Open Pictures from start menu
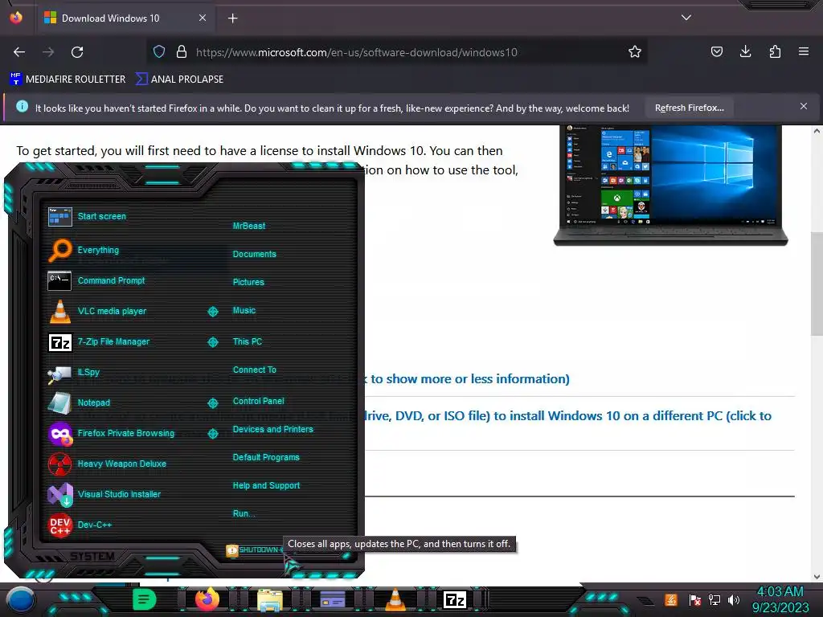The height and width of the screenshot is (617, 823). coord(249,282)
